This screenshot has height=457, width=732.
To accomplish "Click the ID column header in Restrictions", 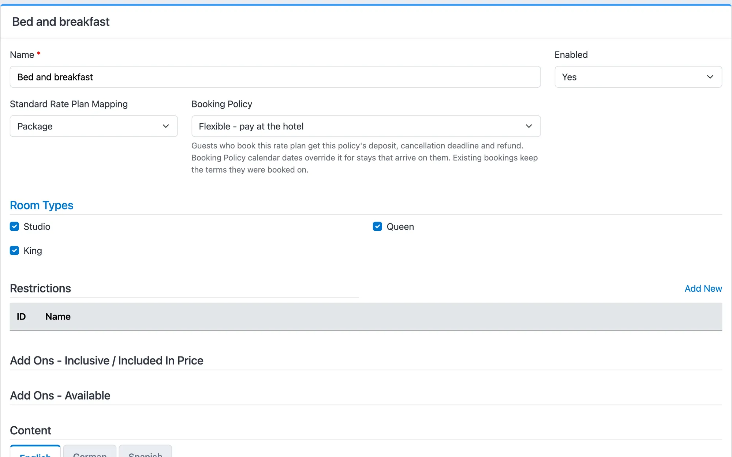I will coord(21,317).
